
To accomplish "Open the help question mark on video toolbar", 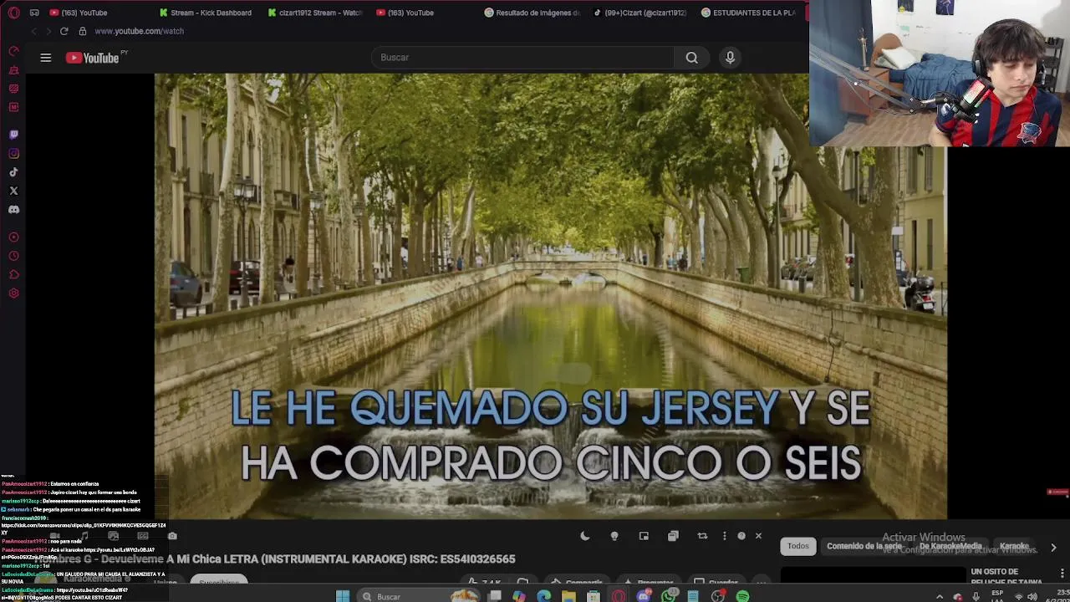I will click(x=741, y=536).
